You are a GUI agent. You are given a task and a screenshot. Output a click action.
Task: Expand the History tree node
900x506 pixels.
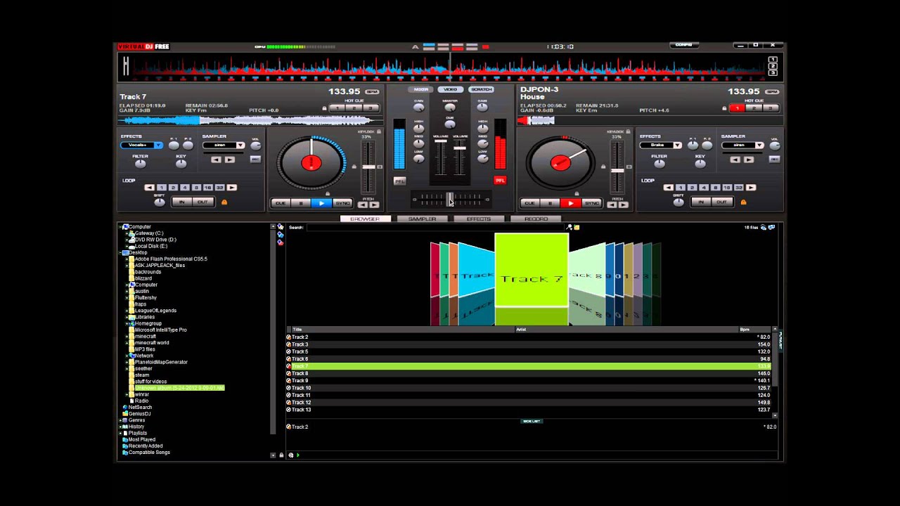pyautogui.click(x=122, y=427)
